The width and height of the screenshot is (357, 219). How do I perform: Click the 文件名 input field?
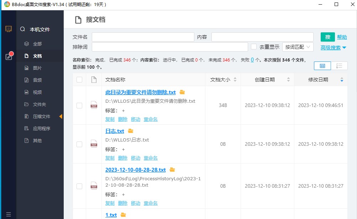tap(143, 37)
